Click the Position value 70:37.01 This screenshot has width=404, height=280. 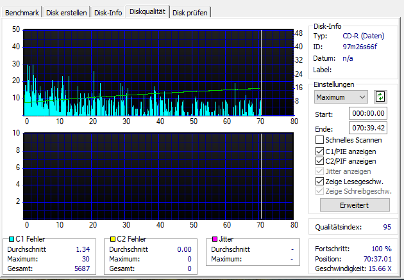[x=378, y=259]
